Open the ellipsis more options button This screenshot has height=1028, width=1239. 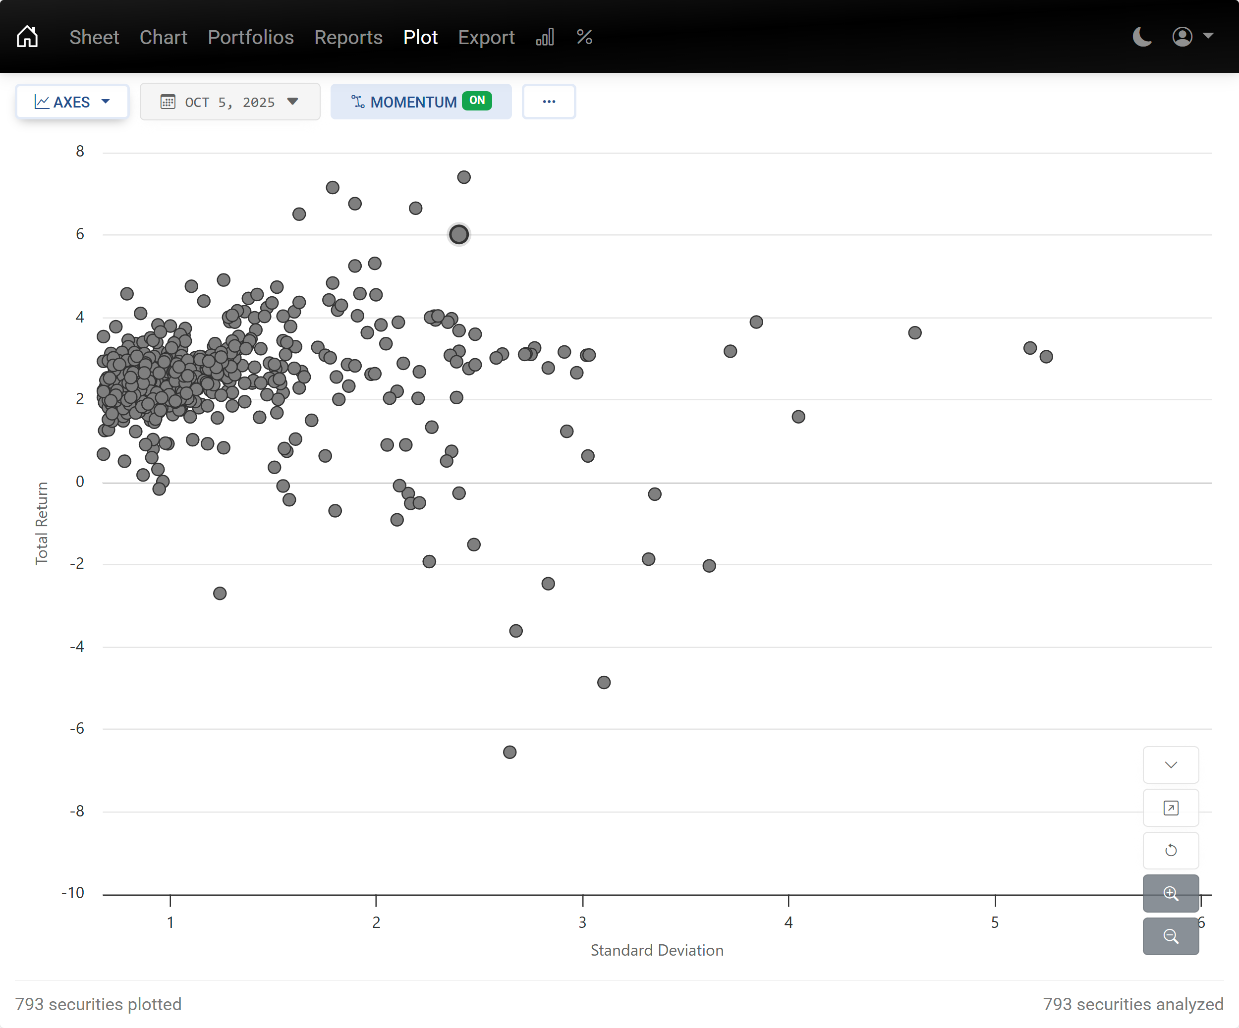[x=548, y=101]
